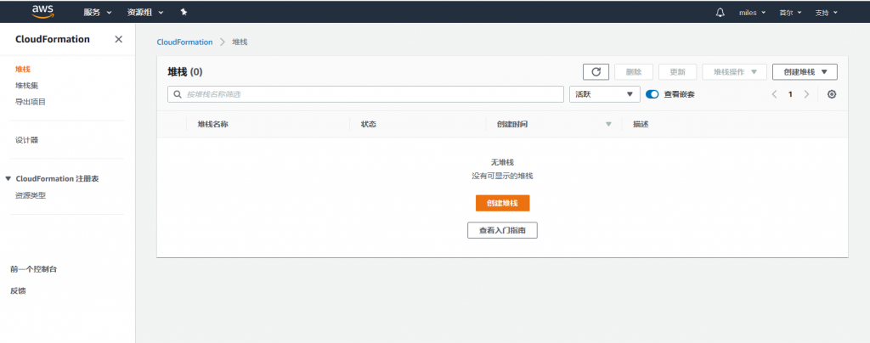Sort by 创建时间 column header
Screen dimensions: 870x343
click(512, 124)
